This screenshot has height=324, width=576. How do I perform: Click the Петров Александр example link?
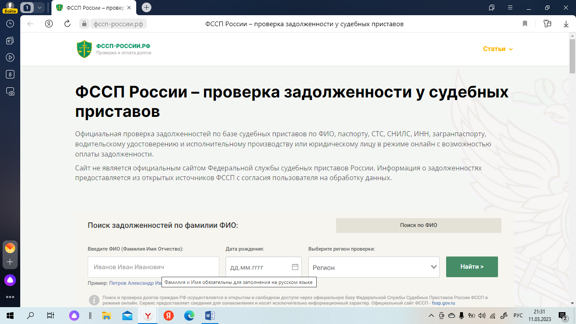135,283
